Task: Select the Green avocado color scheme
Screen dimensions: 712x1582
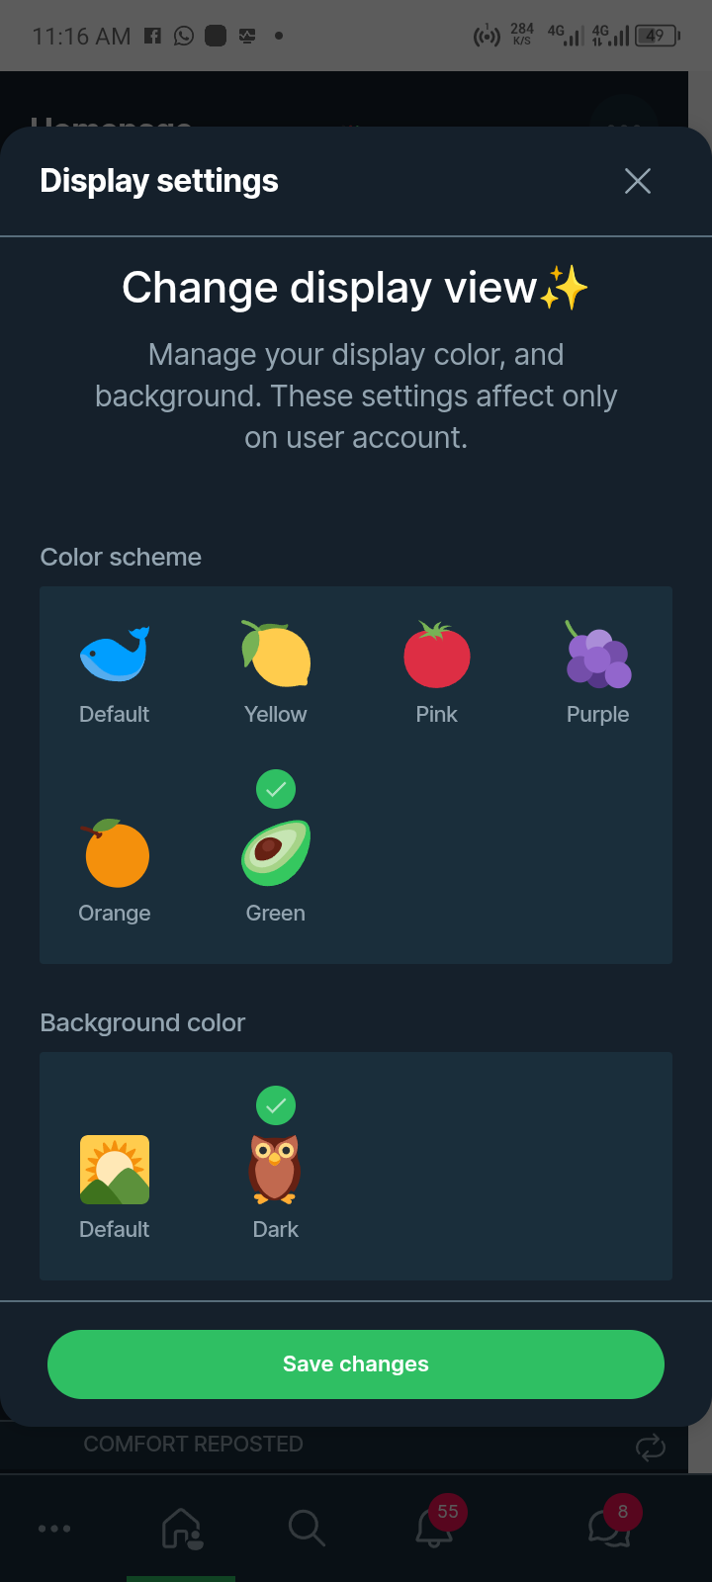Action: 276,854
